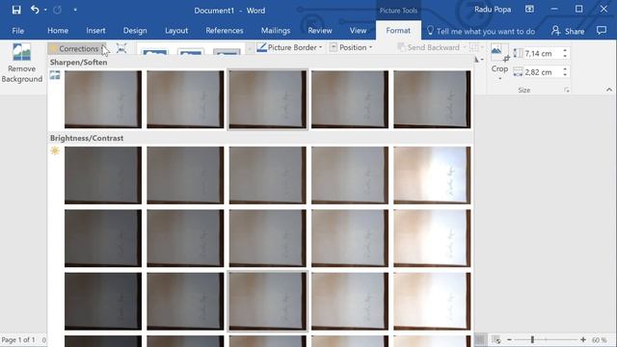617x347 pixels.
Task: Increase picture height with up spinner
Action: (565, 51)
